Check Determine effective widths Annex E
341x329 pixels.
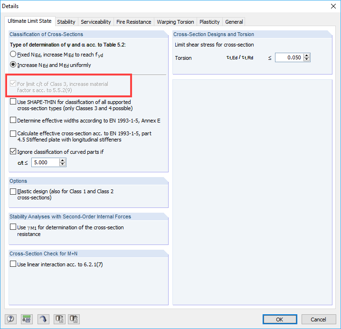[13, 120]
